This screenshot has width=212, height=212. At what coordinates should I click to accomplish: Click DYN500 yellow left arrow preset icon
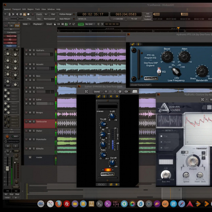[111, 96]
